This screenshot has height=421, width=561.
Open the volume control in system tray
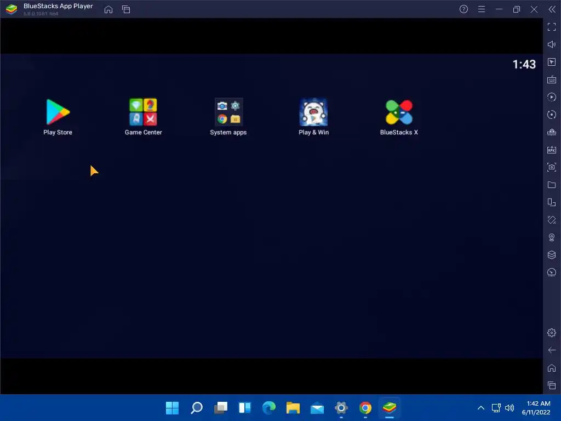pos(510,408)
